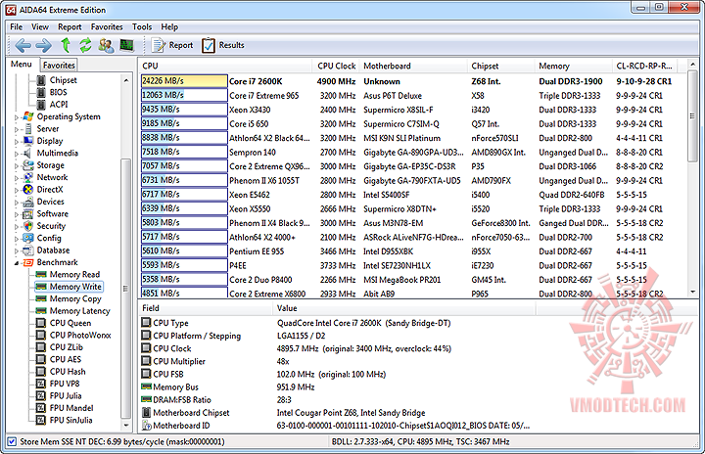The image size is (705, 454).
Task: Click the Back arrow toolbar icon
Action: [x=23, y=45]
